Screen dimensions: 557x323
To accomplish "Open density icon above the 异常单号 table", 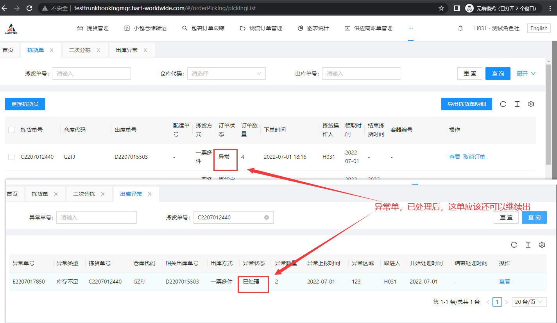I will tap(528, 245).
